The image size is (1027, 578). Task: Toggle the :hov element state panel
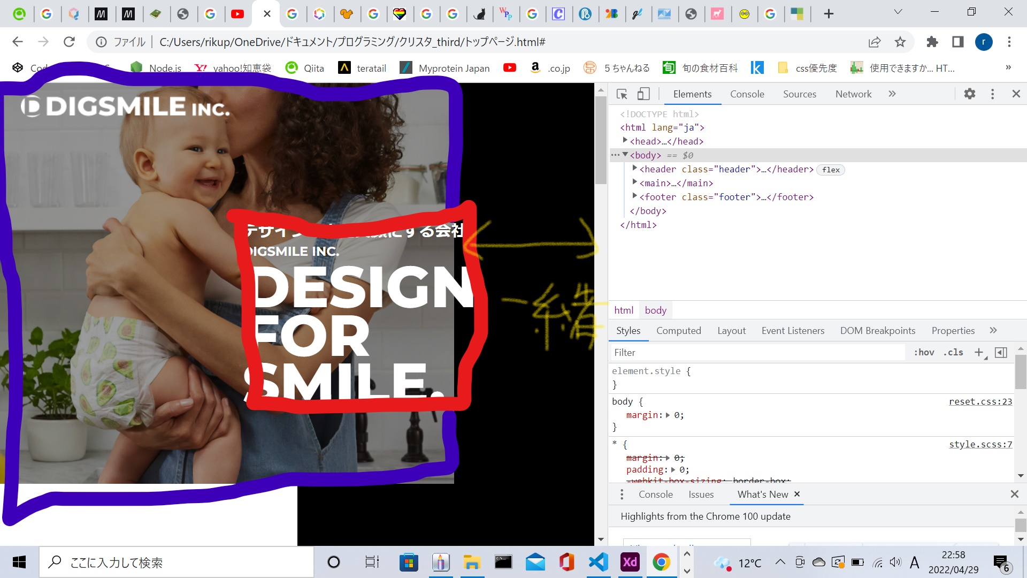click(x=924, y=352)
